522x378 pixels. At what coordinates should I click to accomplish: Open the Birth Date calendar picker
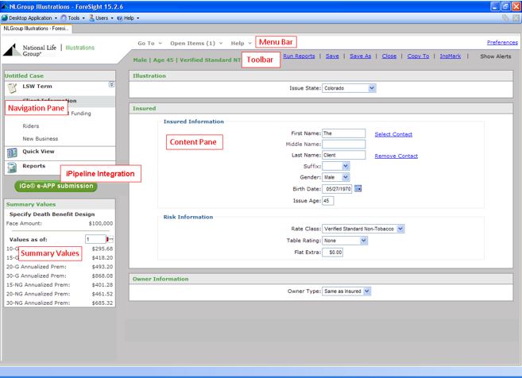358,189
